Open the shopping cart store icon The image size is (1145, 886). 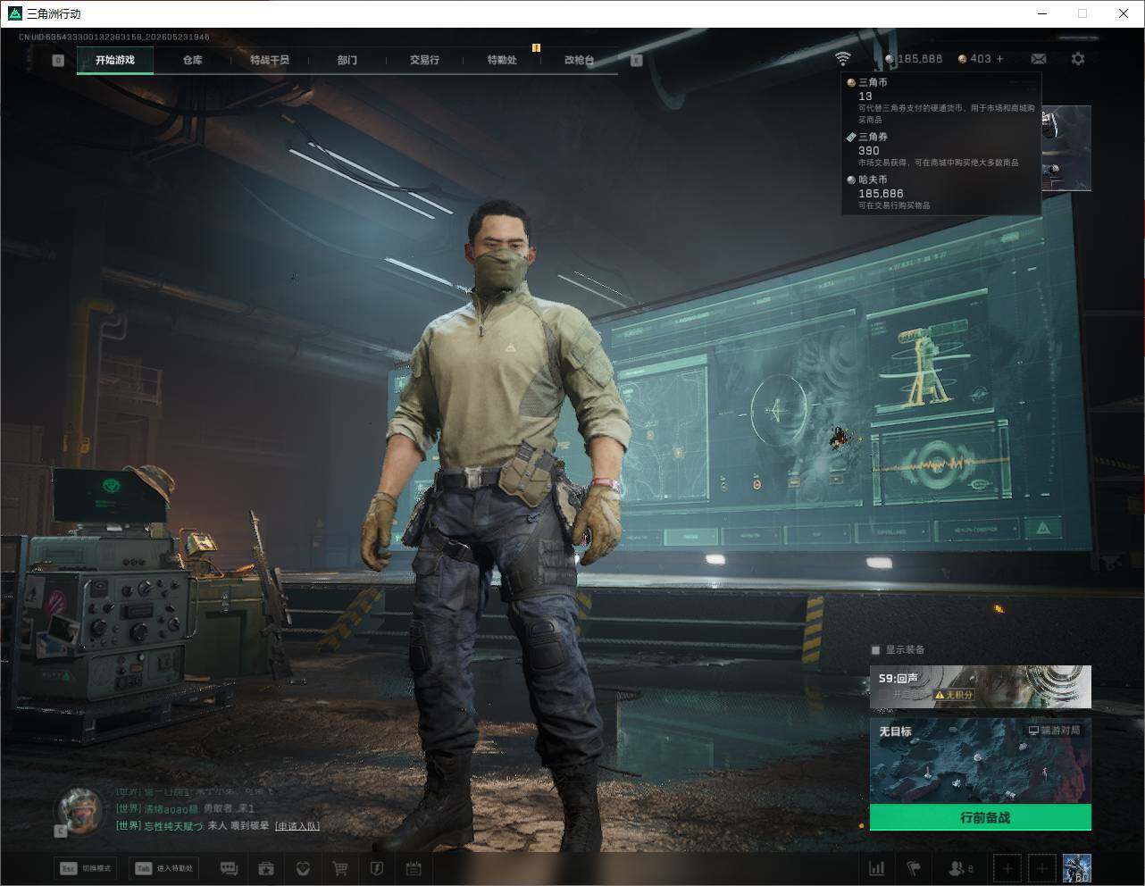click(x=339, y=868)
